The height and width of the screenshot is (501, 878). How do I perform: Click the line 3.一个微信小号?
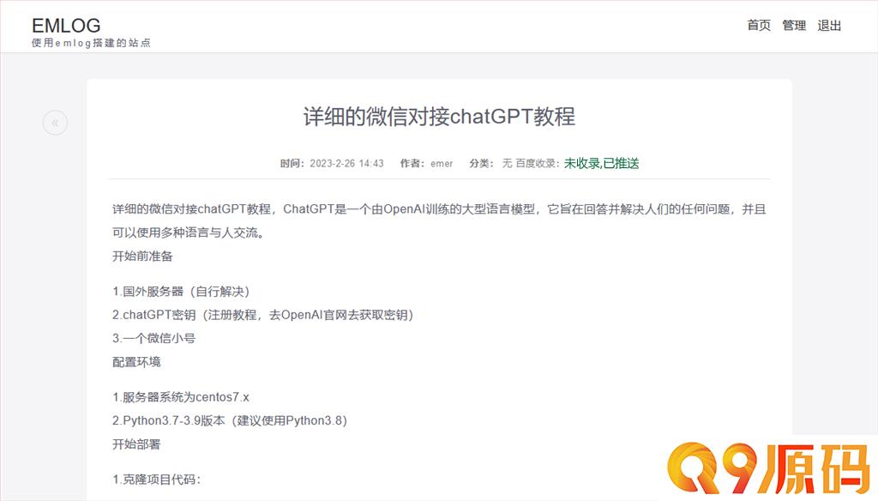click(x=153, y=339)
